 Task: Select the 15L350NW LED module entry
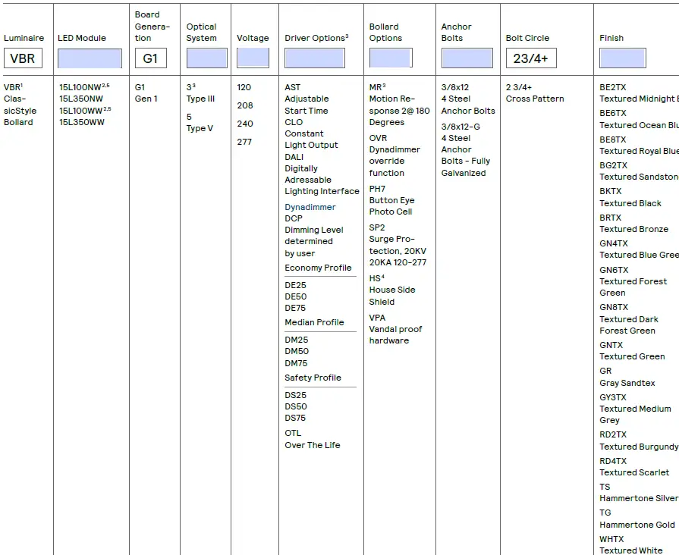coord(81,99)
